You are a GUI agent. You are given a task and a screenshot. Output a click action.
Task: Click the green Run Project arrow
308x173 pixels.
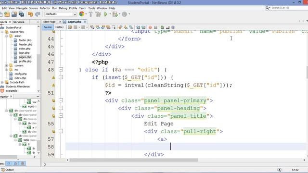(x=106, y=14)
